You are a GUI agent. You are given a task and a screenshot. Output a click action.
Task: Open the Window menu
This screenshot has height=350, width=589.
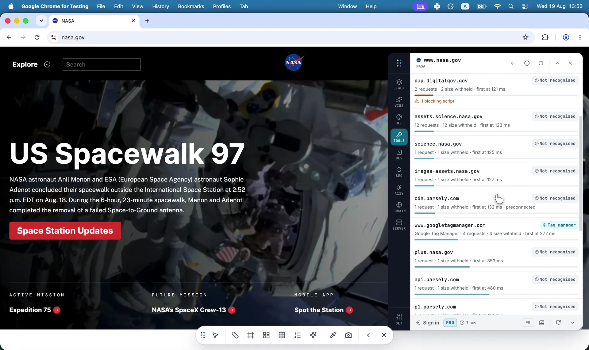(347, 6)
